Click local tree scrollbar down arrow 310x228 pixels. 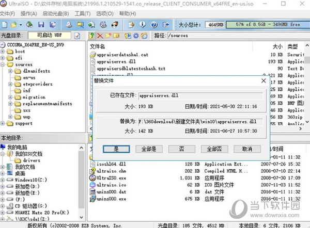(82, 217)
